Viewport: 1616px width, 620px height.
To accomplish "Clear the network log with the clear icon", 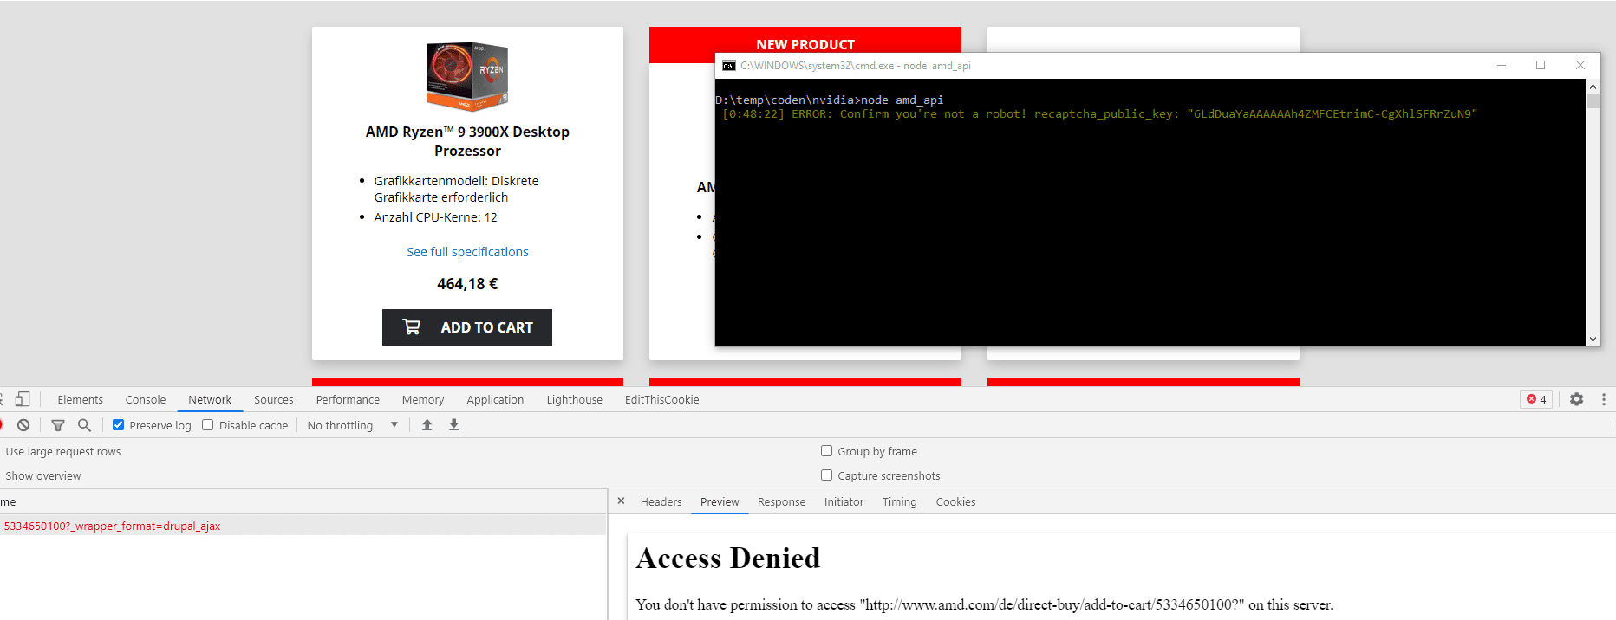I will pyautogui.click(x=23, y=425).
